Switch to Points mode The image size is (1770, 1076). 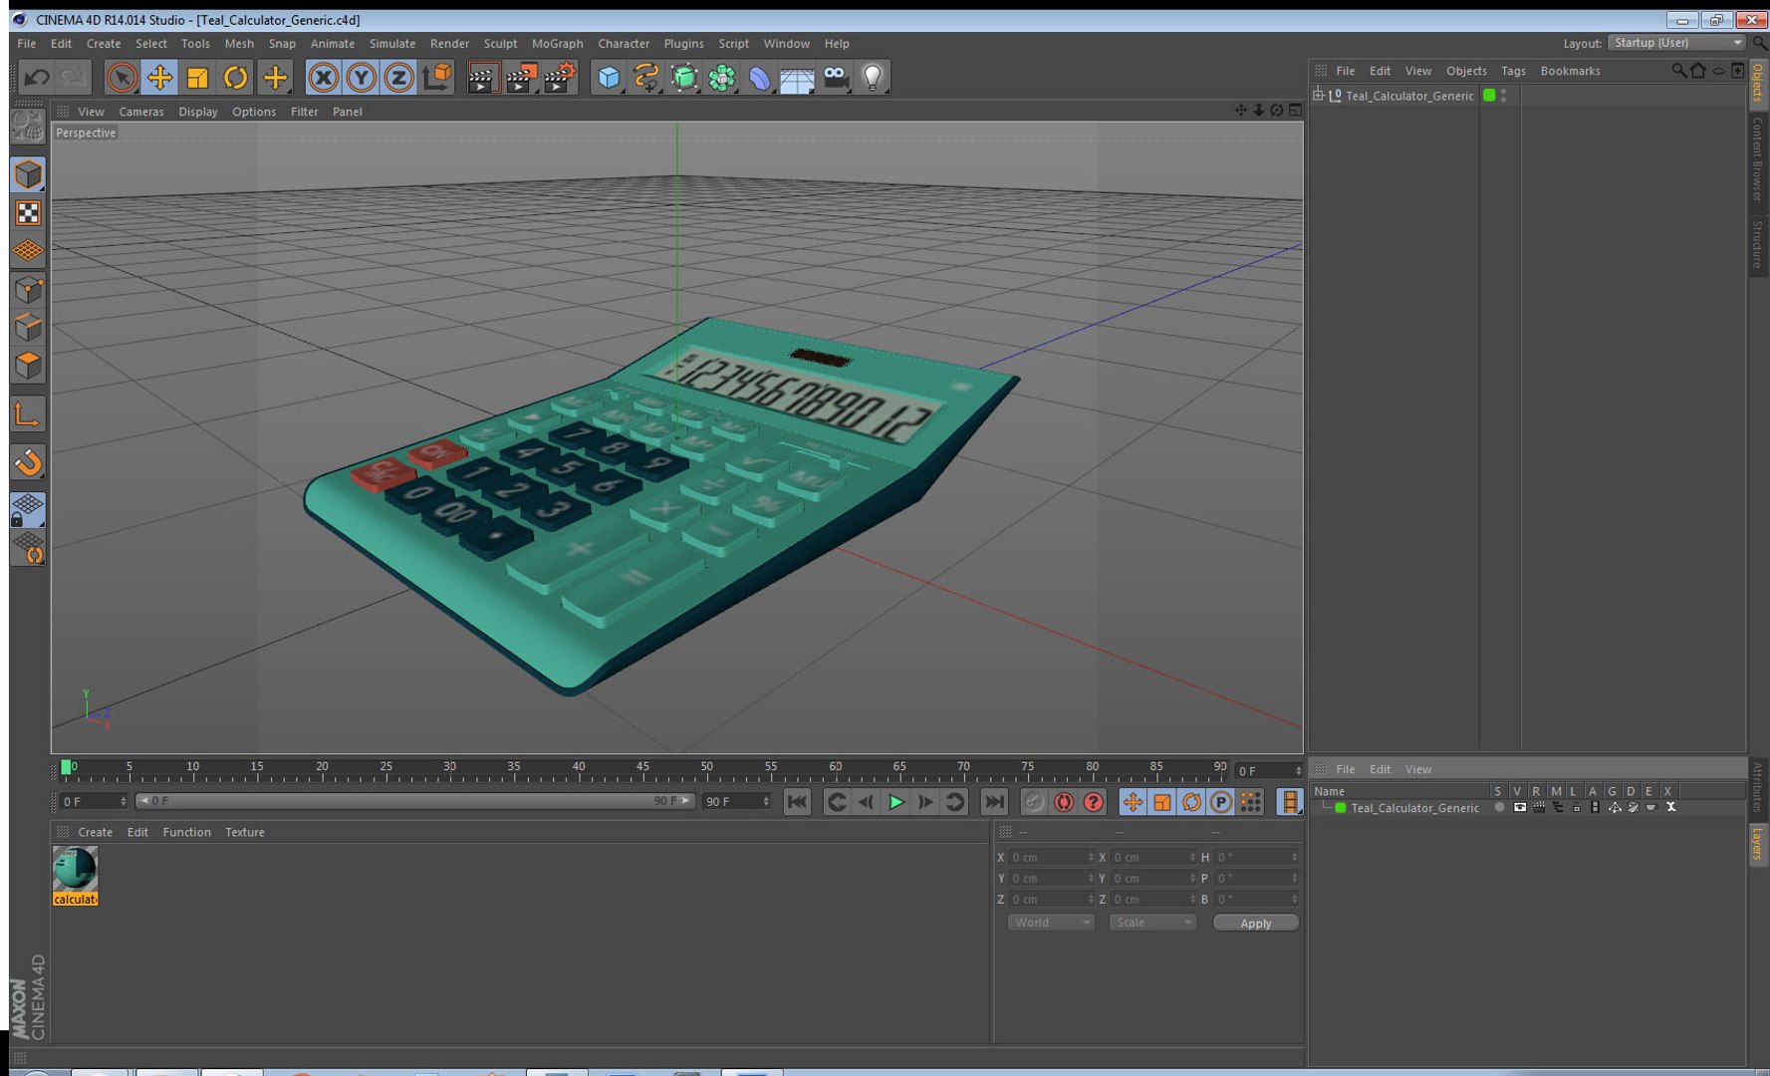click(x=28, y=290)
